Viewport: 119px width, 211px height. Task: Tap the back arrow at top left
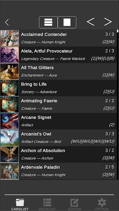(7, 22)
